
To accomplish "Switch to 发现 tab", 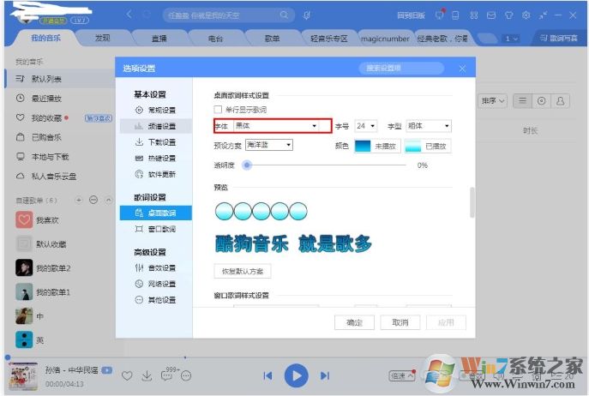I will [103, 38].
